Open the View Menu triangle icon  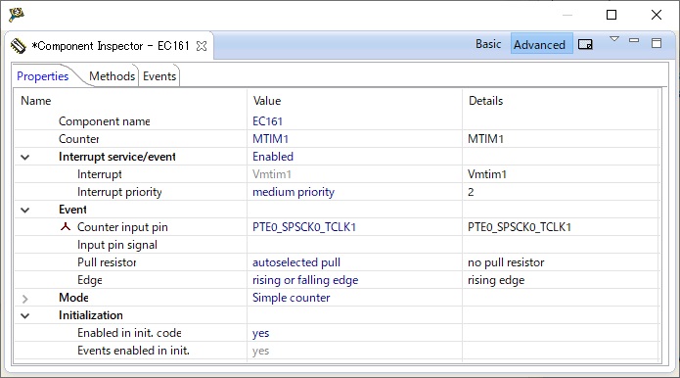coord(614,39)
